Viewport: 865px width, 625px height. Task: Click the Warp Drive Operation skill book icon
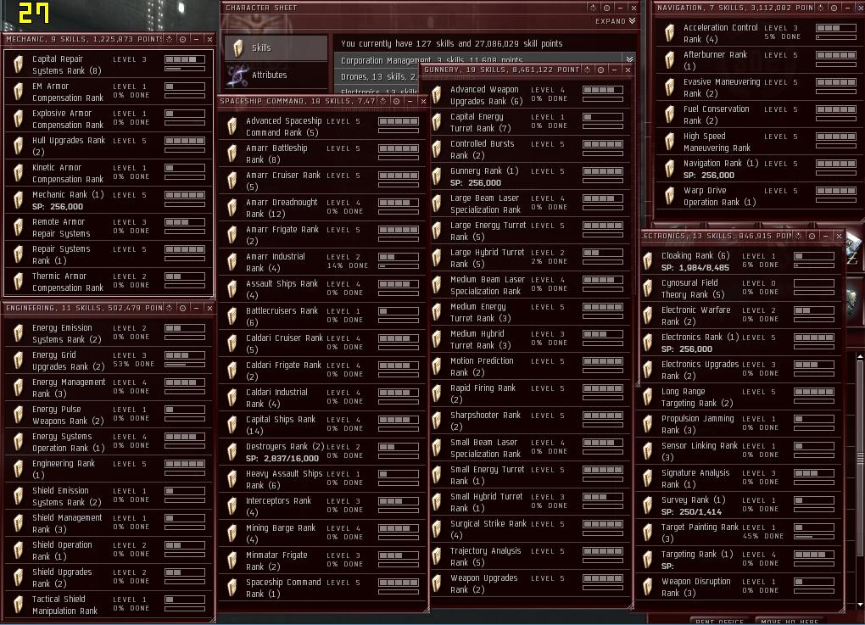pos(670,197)
